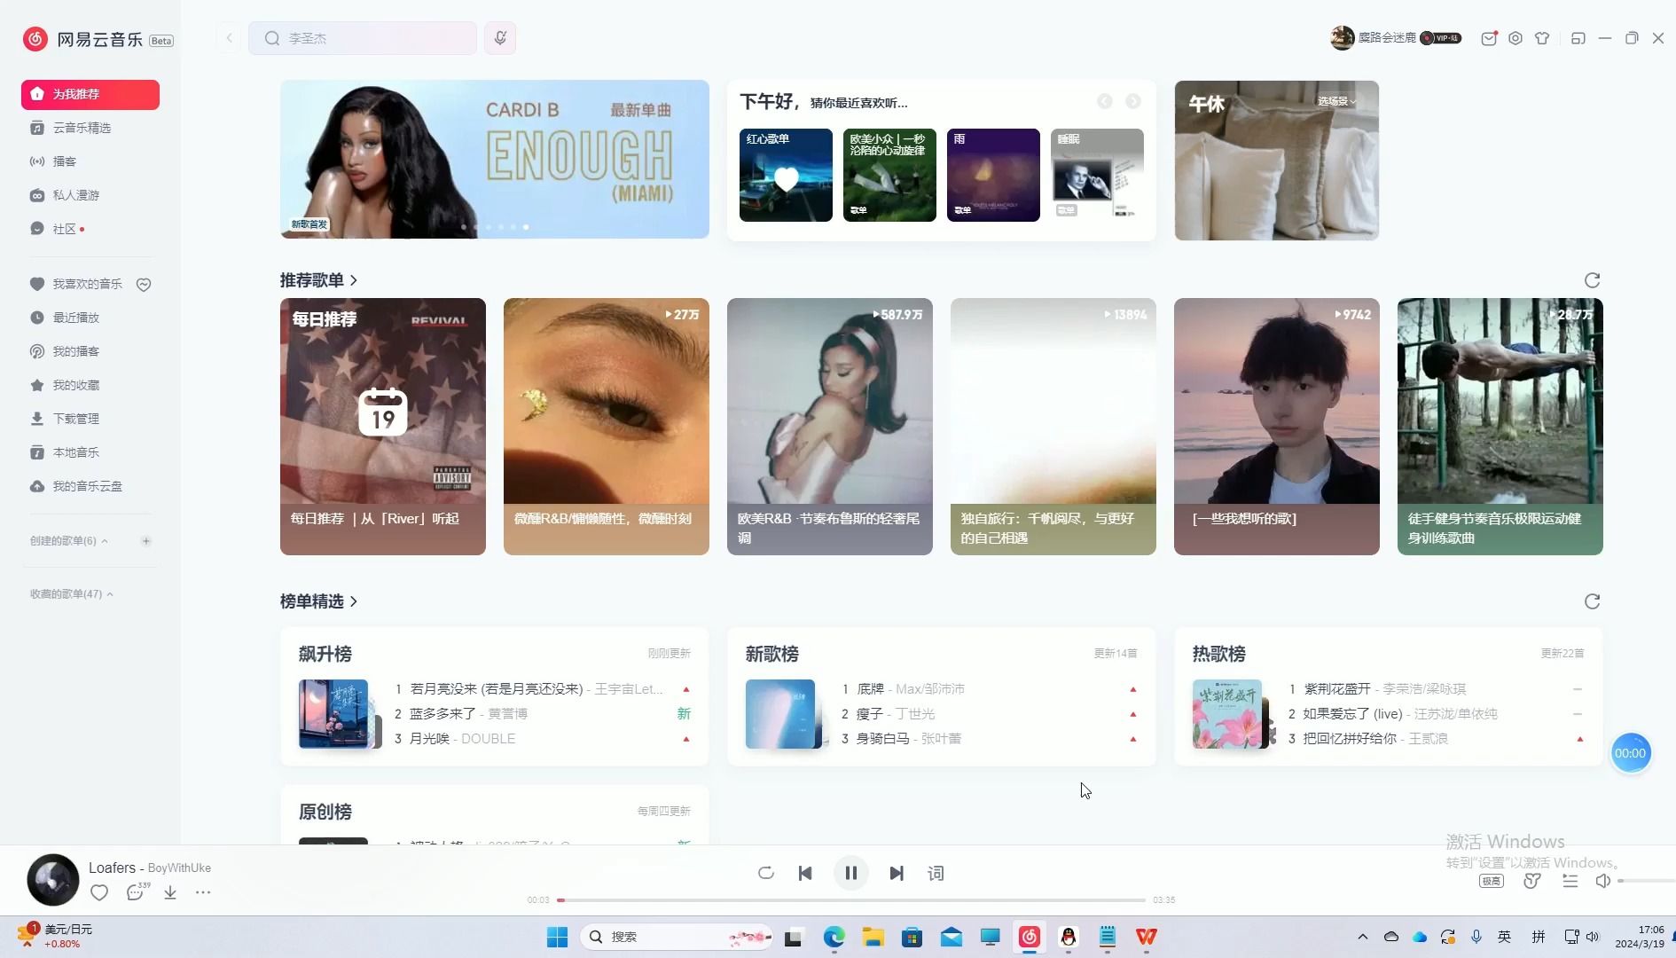The width and height of the screenshot is (1676, 958).
Task: Click the floating 00:00 timer button
Action: coord(1630,753)
